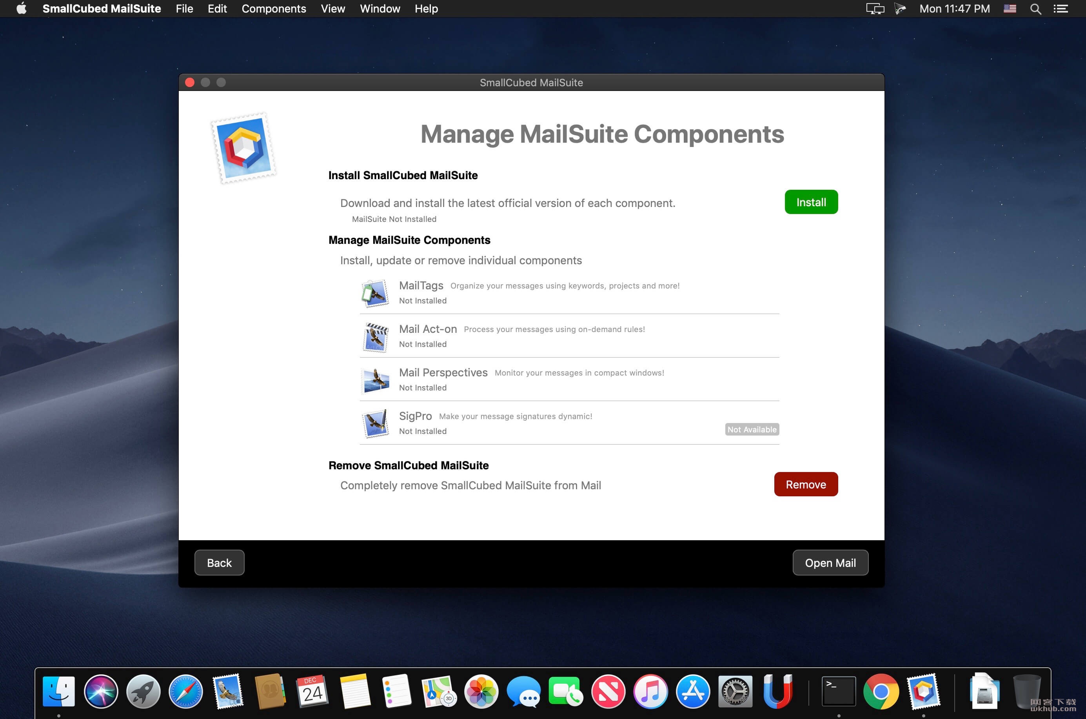
Task: Click the SigPro Not Available badge
Action: [752, 429]
